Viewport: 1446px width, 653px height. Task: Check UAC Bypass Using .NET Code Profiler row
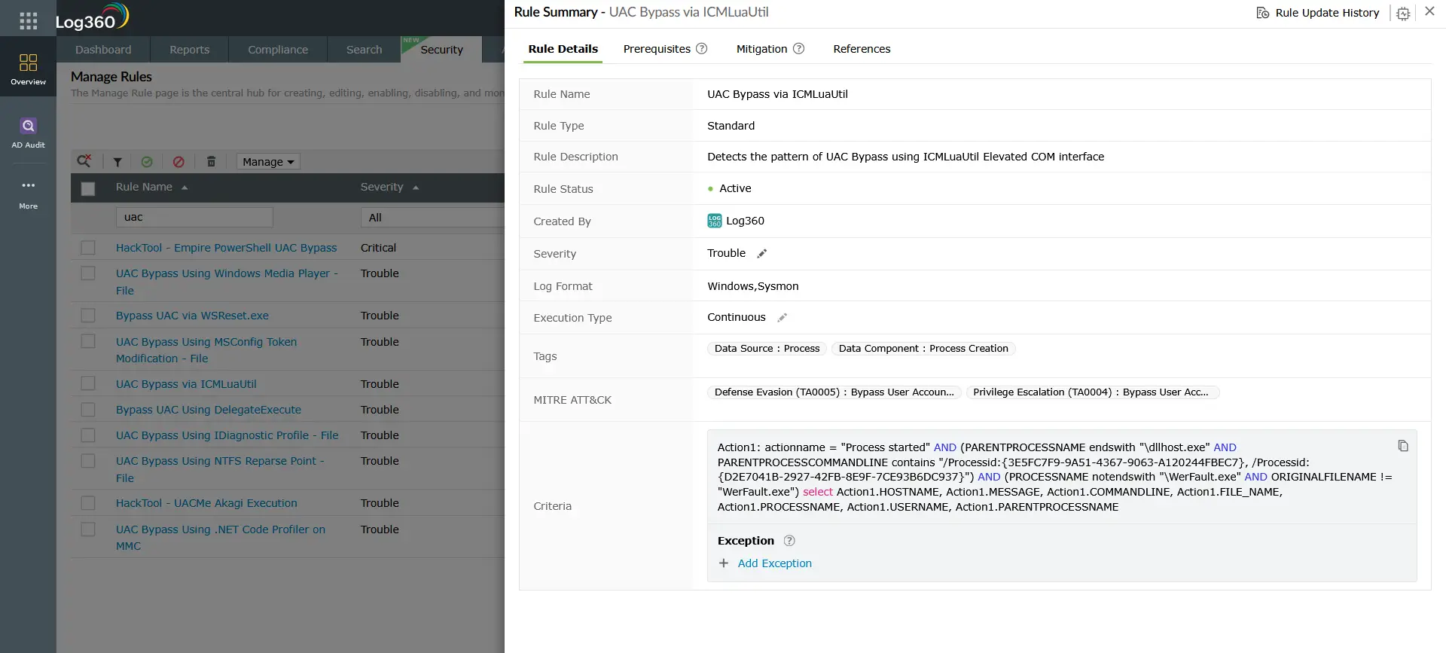click(88, 529)
